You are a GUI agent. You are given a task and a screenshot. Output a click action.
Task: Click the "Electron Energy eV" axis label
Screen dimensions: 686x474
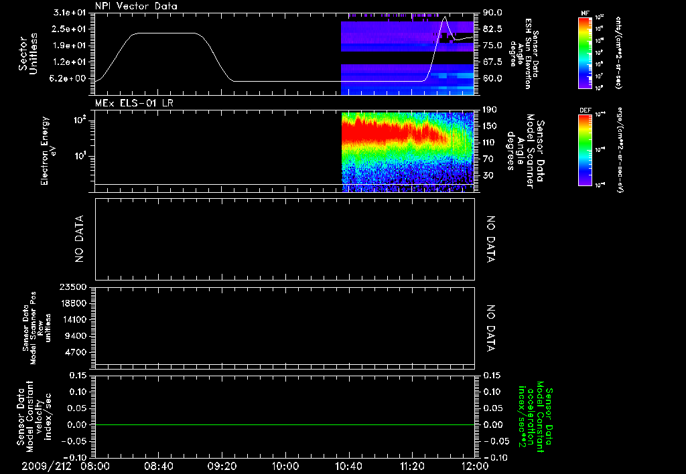(x=48, y=151)
